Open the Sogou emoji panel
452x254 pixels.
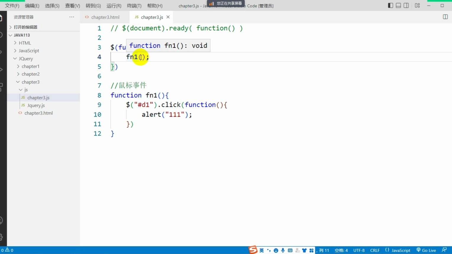[x=276, y=250]
